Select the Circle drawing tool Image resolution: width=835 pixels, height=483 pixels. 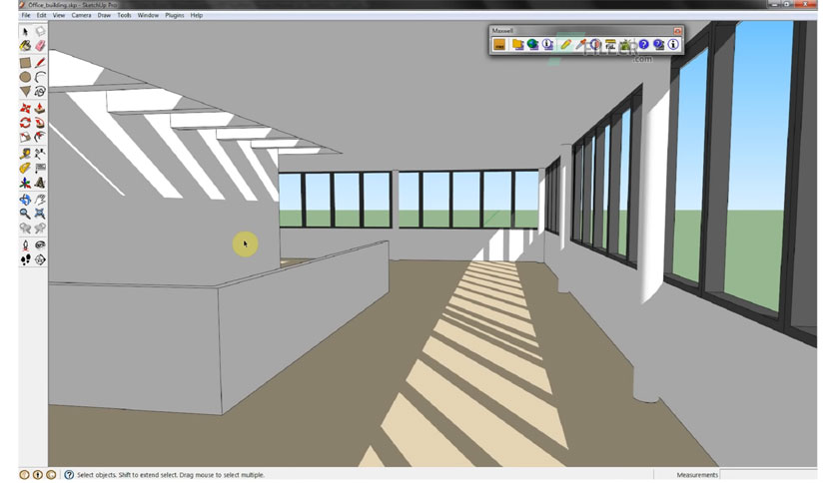(x=25, y=77)
